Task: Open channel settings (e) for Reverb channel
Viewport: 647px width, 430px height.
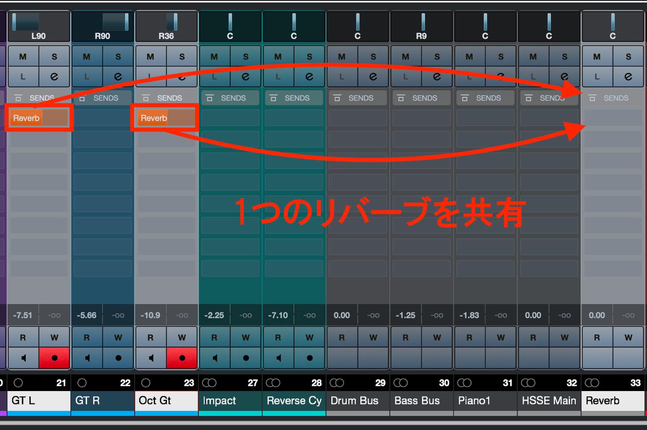Action: [628, 77]
